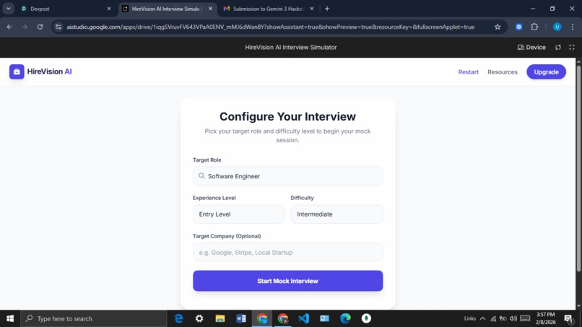The width and height of the screenshot is (582, 327).
Task: Open Settings gear in the taskbar
Action: click(199, 318)
